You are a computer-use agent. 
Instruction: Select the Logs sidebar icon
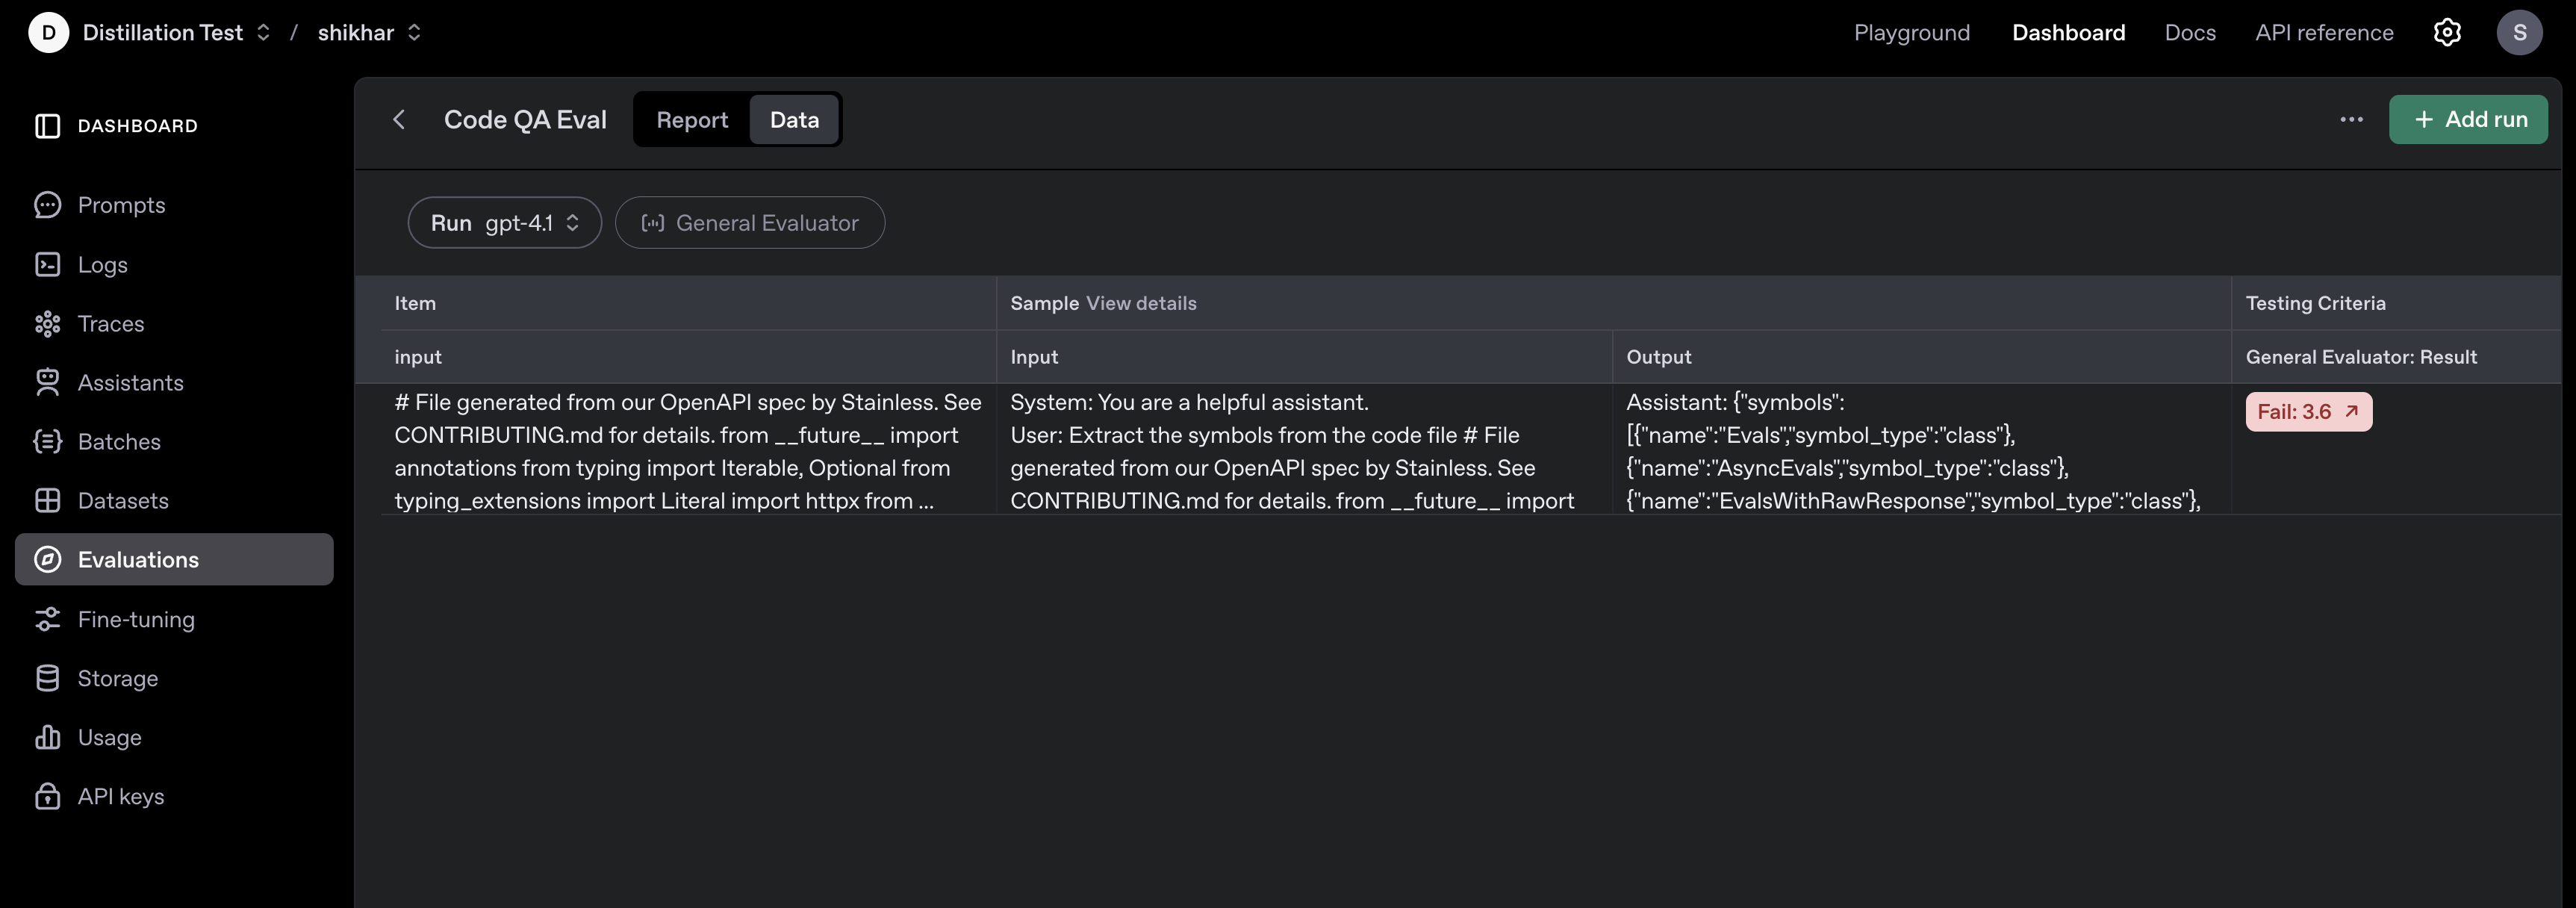coord(102,264)
